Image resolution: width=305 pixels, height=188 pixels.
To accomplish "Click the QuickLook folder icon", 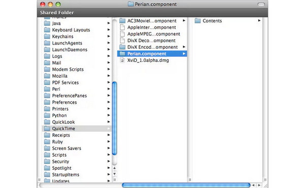I will pos(47,122).
